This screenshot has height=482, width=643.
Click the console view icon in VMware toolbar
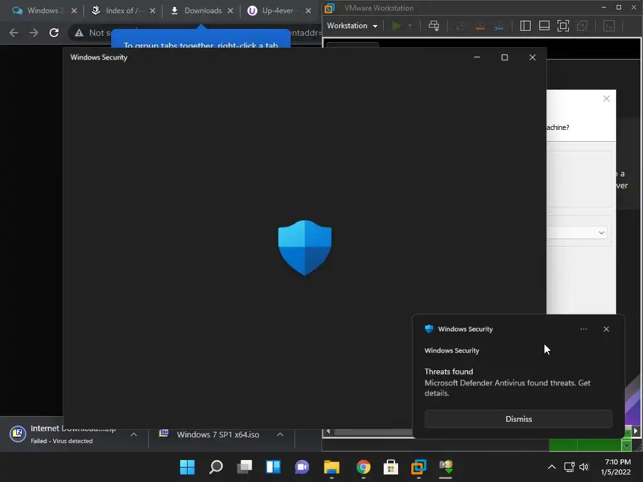[x=609, y=26]
